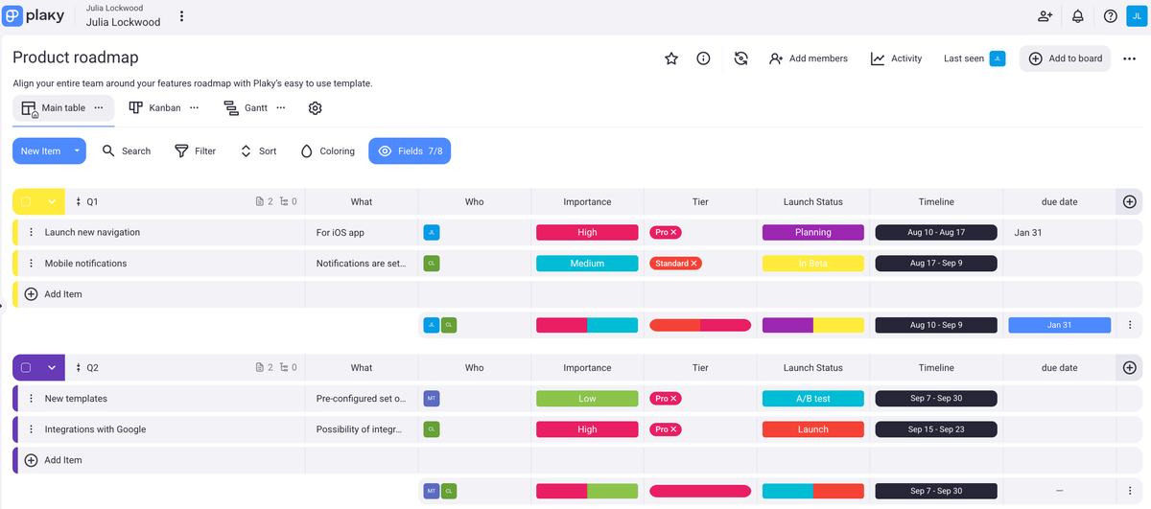Image resolution: width=1151 pixels, height=509 pixels.
Task: Check the Q2 group select-all checkbox
Action: [27, 368]
